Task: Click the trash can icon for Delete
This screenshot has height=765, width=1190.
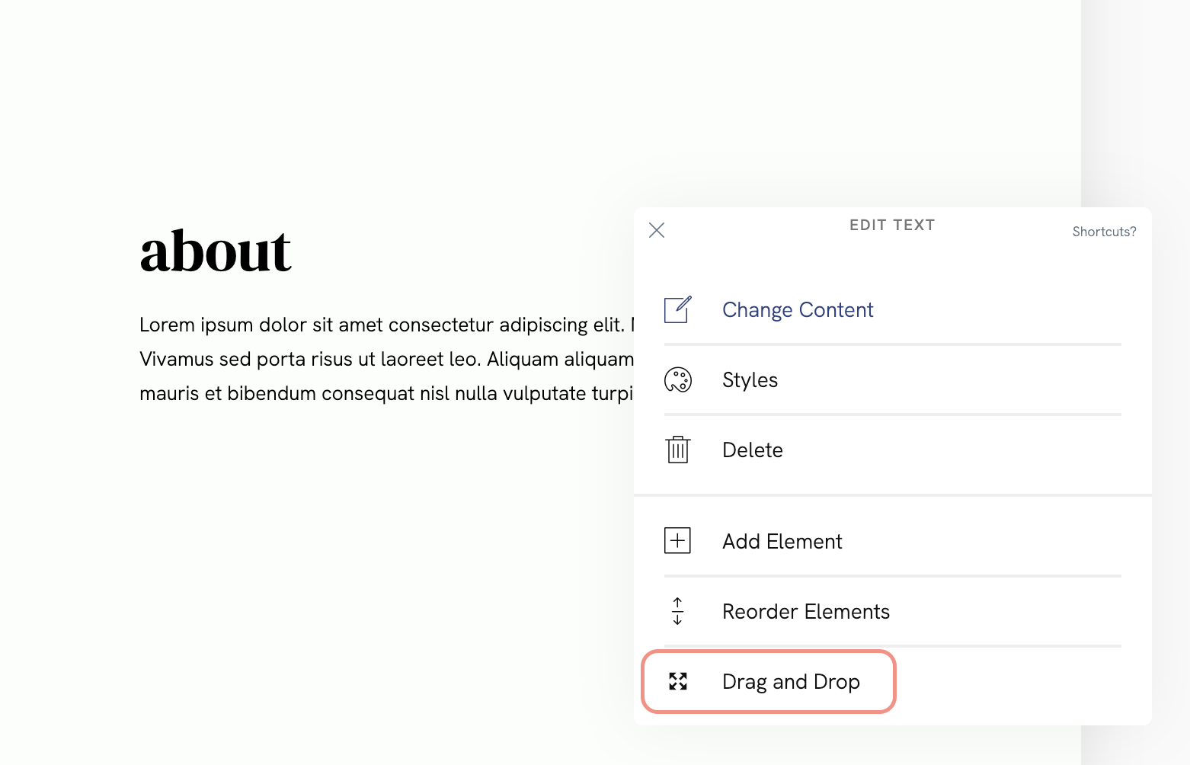Action: coord(677,450)
